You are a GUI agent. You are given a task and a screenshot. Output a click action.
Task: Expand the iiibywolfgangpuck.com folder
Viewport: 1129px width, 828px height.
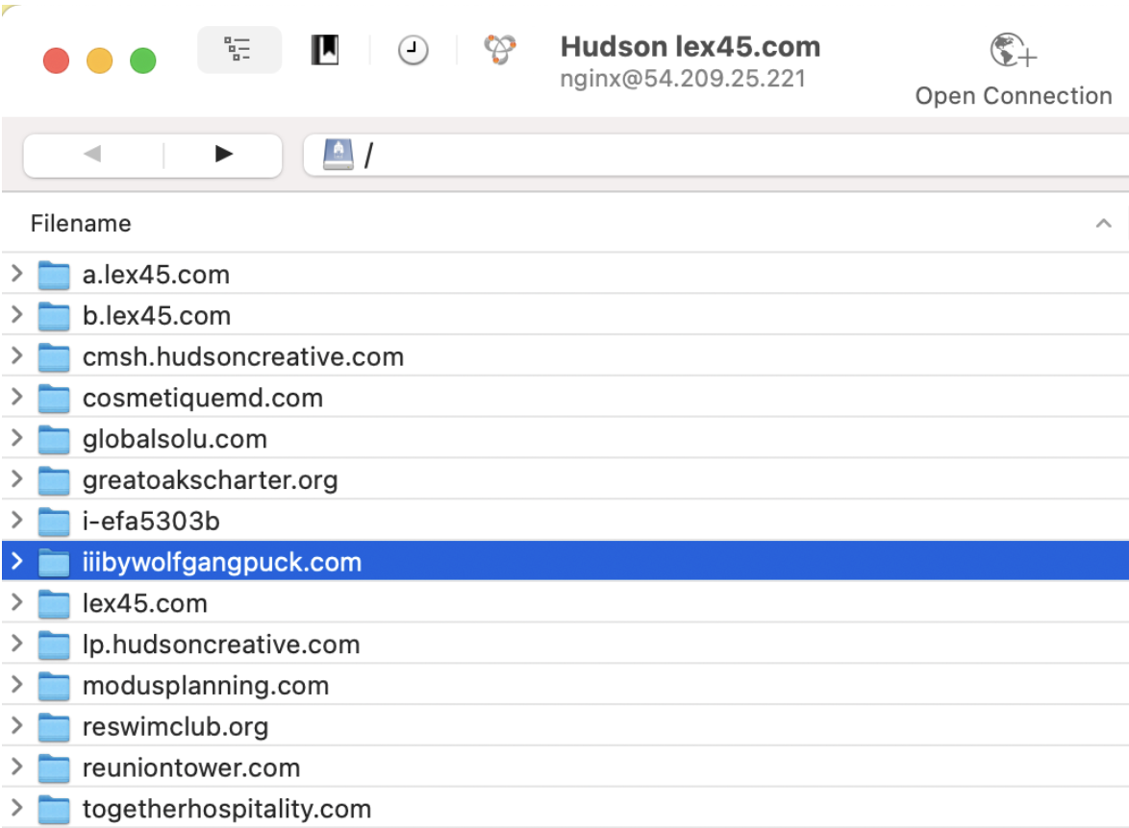[17, 560]
